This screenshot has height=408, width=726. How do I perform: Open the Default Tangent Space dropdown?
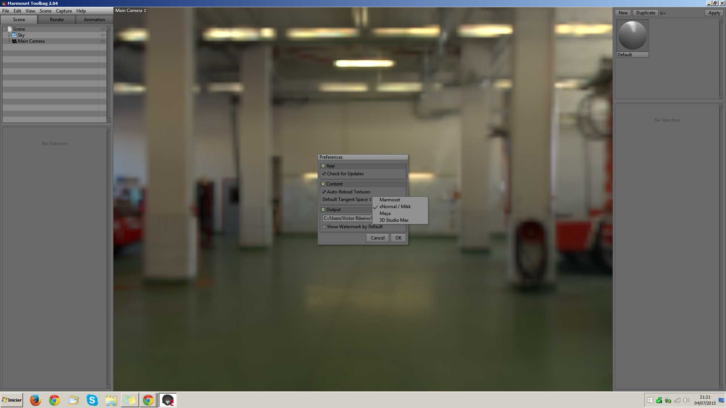tap(347, 199)
